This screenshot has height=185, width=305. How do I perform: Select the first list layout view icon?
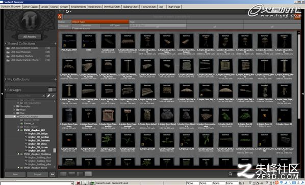pos(63,174)
